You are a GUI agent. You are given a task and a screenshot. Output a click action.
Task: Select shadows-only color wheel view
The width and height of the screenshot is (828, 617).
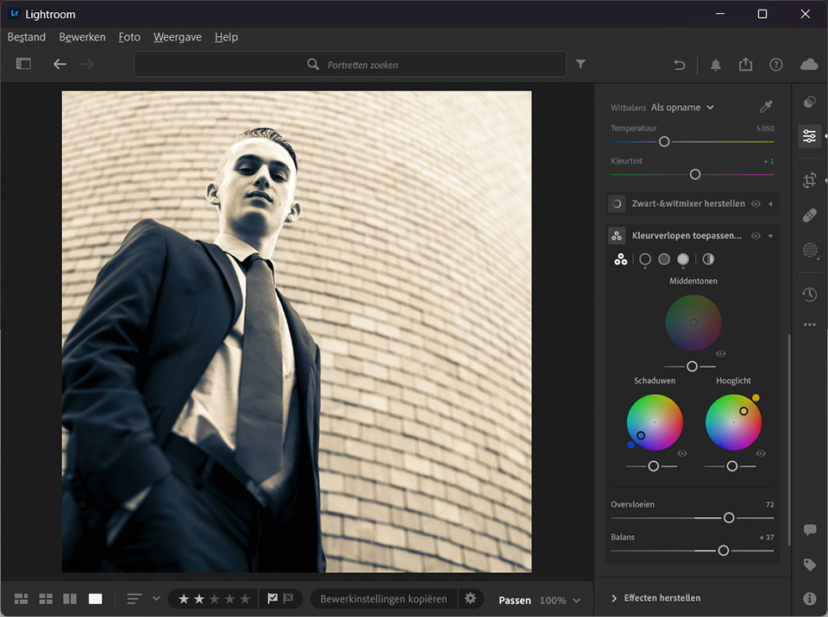[645, 259]
